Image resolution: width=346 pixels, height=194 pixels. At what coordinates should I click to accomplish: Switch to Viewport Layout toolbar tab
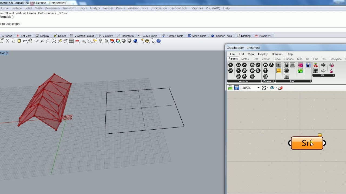(82, 36)
